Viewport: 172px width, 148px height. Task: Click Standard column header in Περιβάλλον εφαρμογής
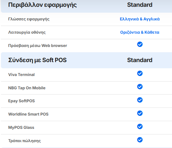[x=140, y=5]
